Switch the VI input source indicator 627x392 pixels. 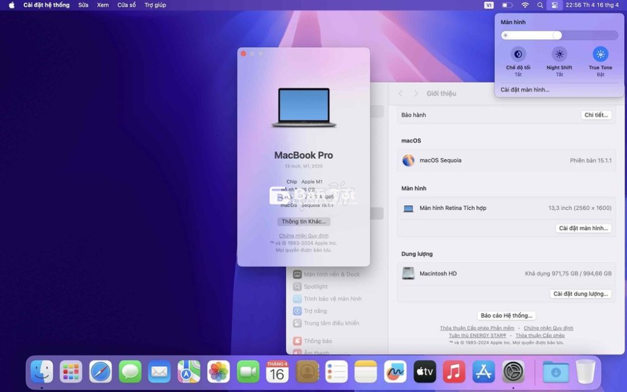pos(488,5)
